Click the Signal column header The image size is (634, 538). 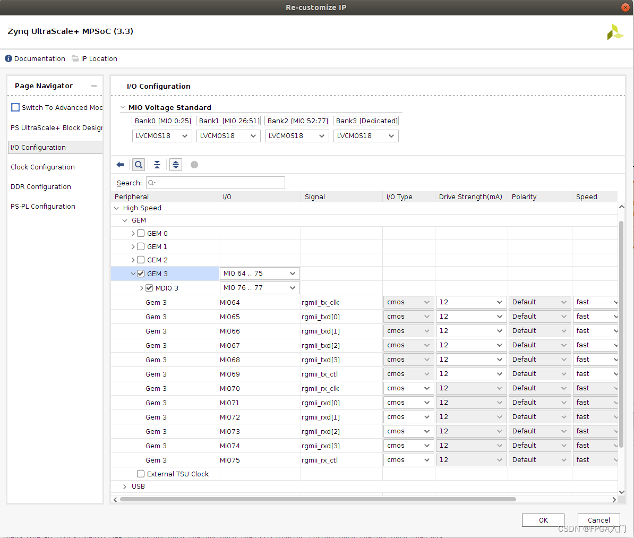point(341,197)
